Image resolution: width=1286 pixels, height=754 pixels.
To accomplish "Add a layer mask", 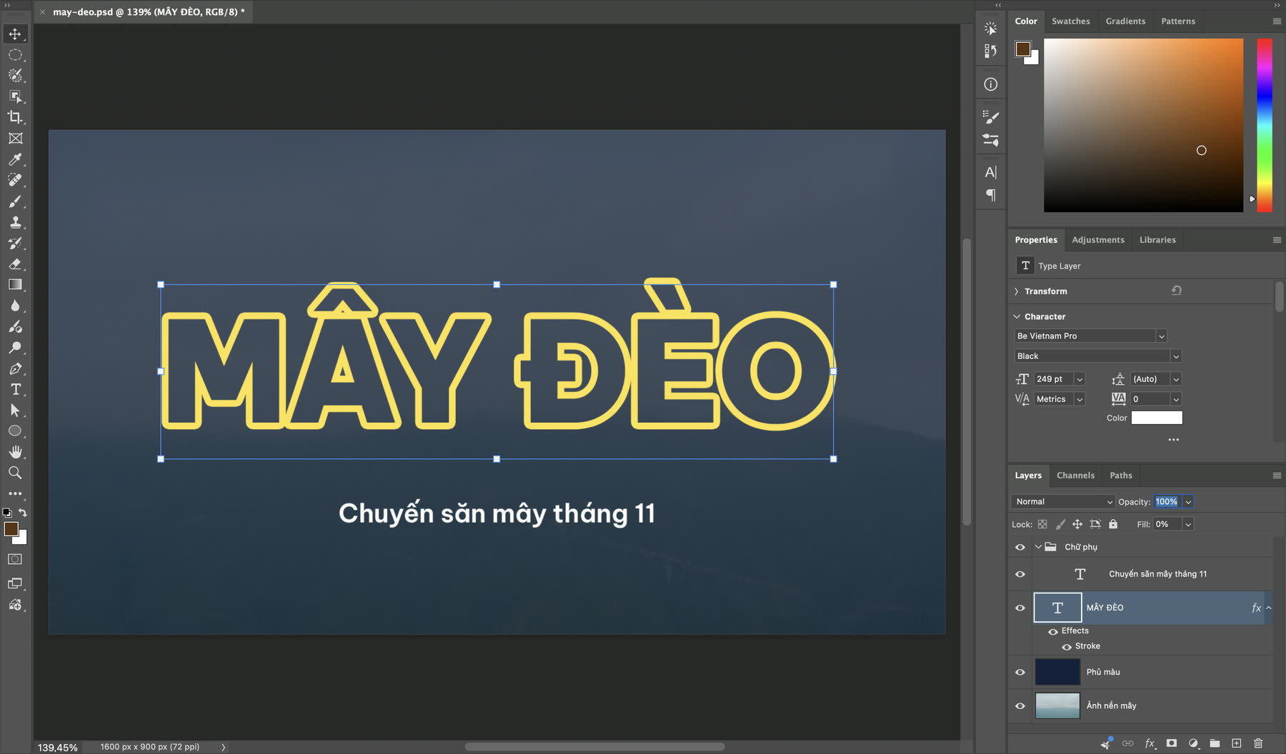I will click(x=1172, y=743).
